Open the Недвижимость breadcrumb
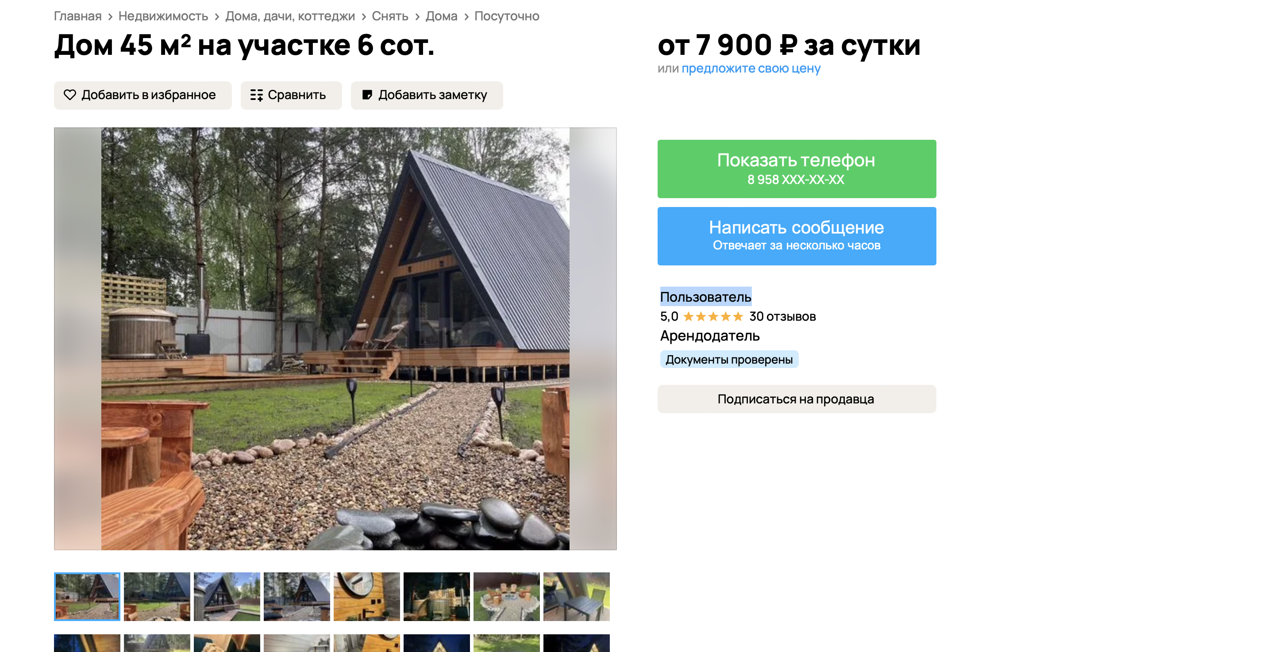1263x652 pixels. pos(163,16)
